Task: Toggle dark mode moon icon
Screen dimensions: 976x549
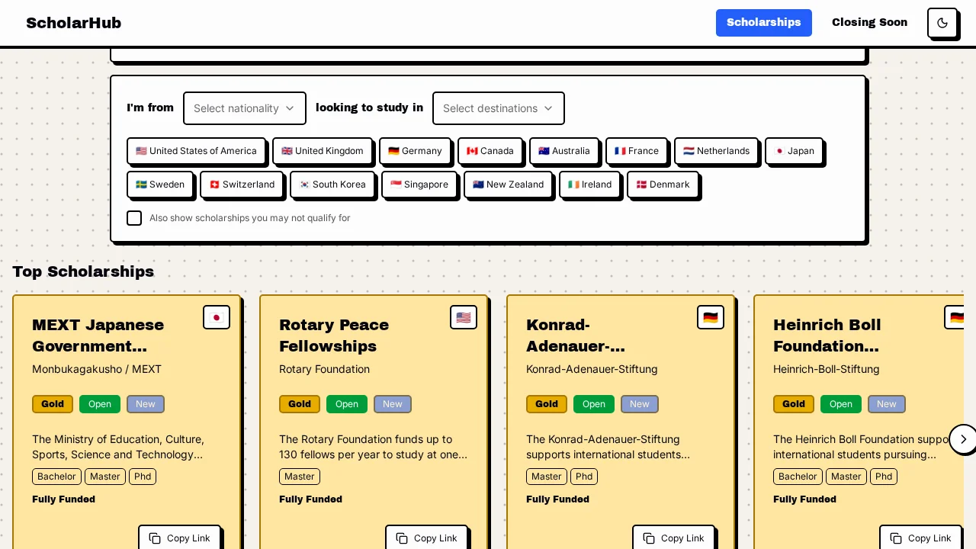Action: click(x=942, y=23)
